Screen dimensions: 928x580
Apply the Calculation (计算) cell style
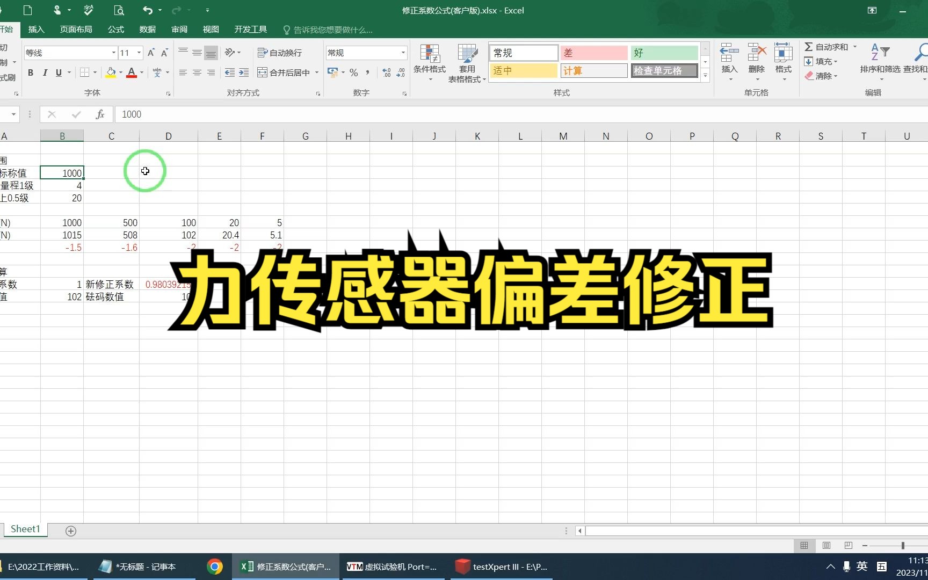[x=594, y=70]
